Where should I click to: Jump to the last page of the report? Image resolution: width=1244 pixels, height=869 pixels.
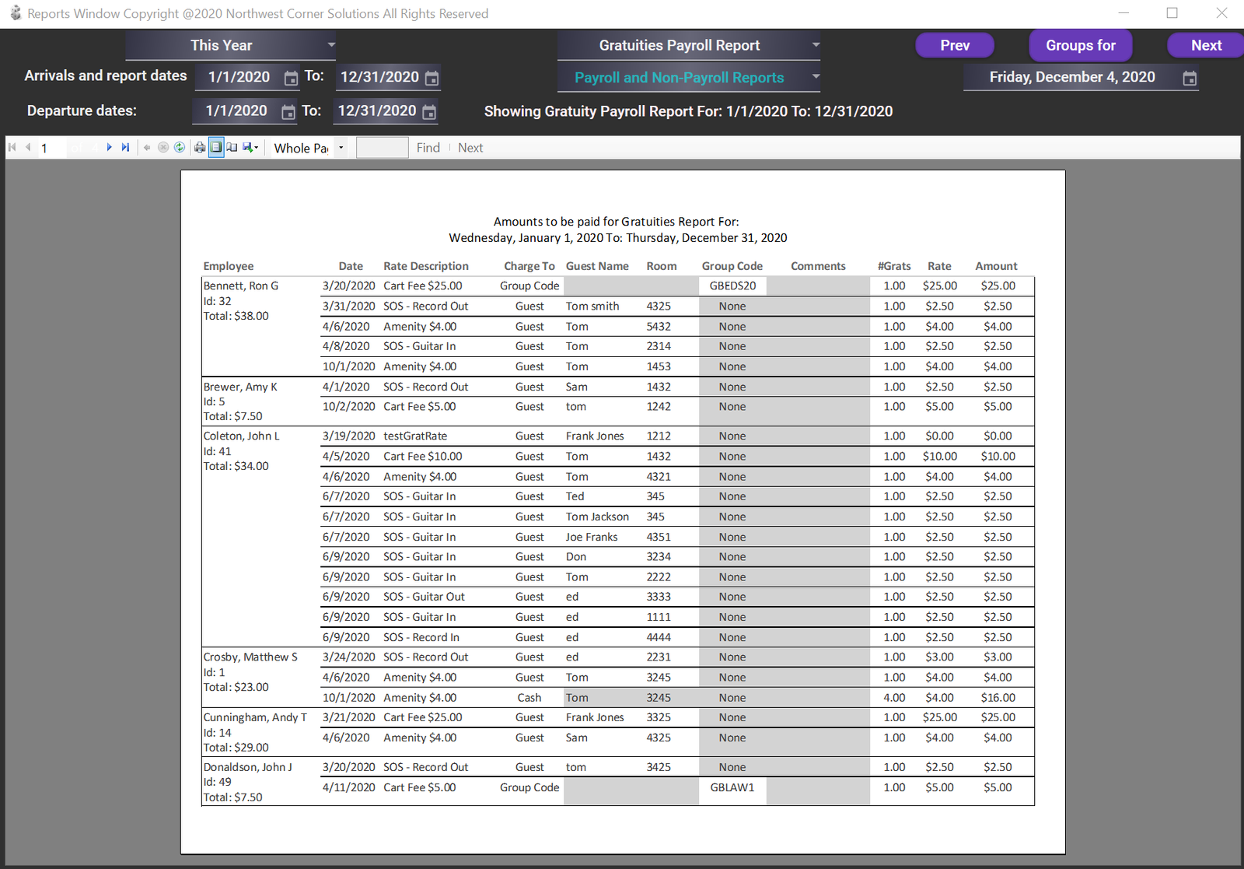[x=126, y=147]
